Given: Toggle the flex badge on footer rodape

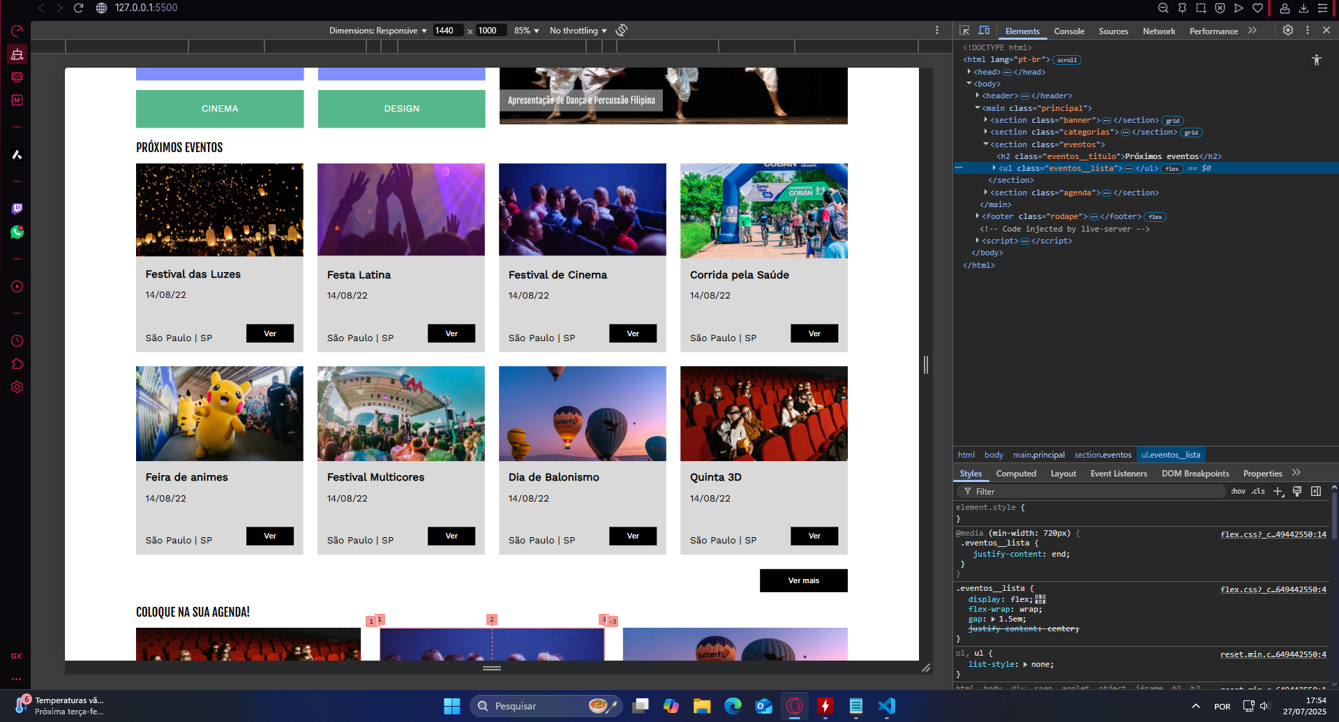Looking at the screenshot, I should point(1155,217).
